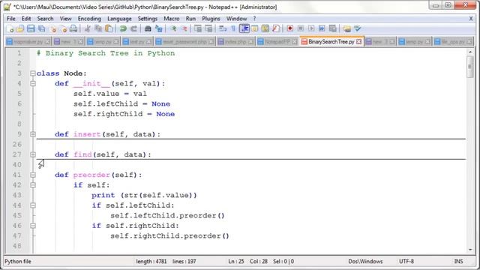Collapse the 'if self.leftChild:' fold marker
480x270 pixels.
(33, 205)
